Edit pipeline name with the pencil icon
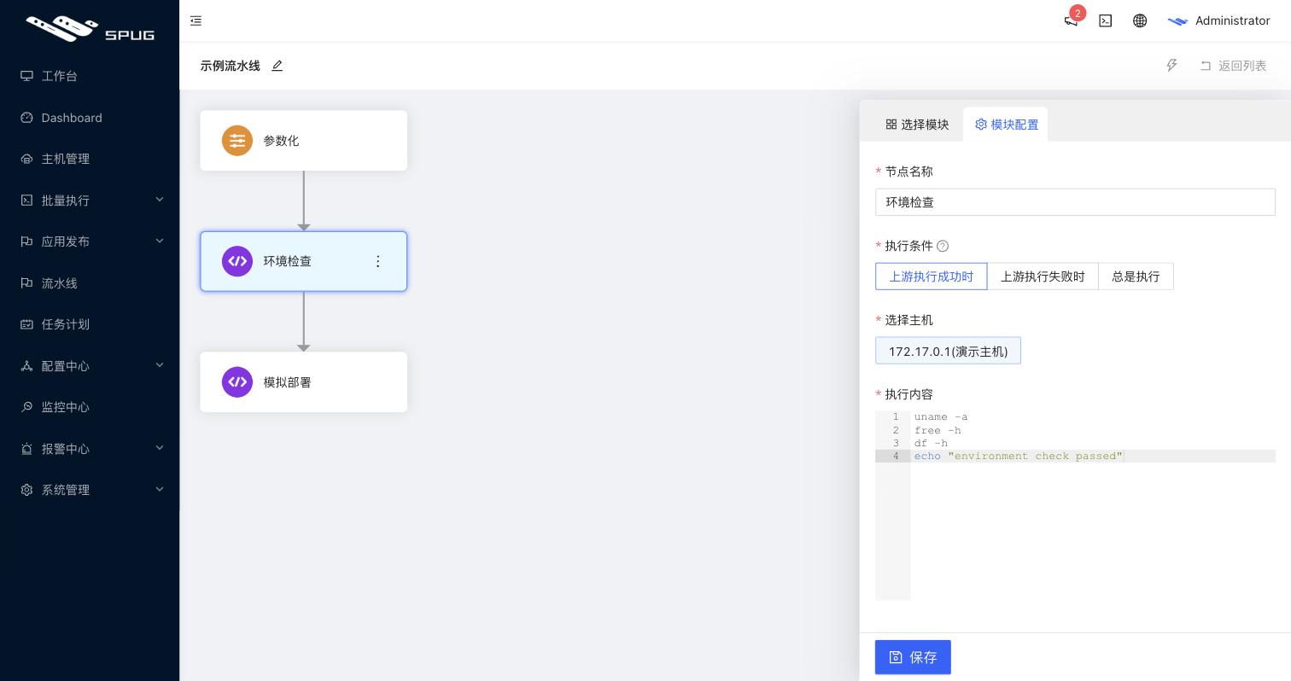The width and height of the screenshot is (1291, 681). click(277, 66)
